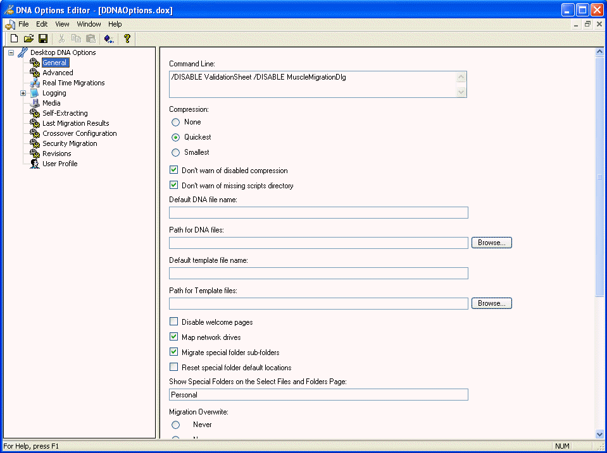This screenshot has height=453, width=607.
Task: Select Quickest compression option
Action: click(176, 137)
